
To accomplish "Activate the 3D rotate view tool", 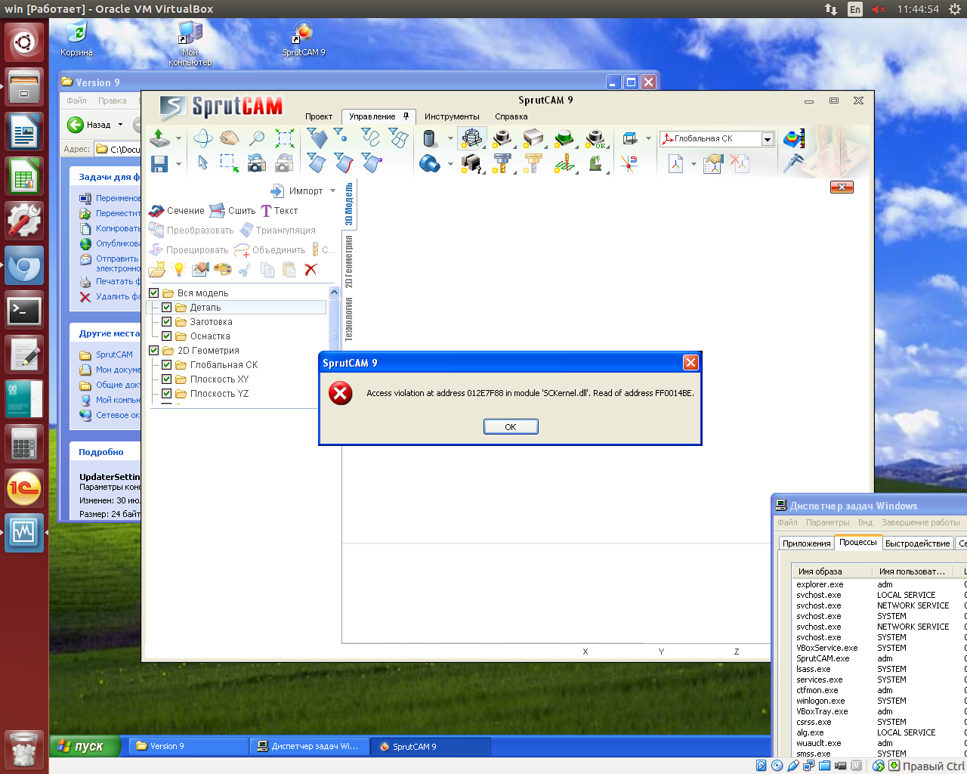I will click(202, 138).
